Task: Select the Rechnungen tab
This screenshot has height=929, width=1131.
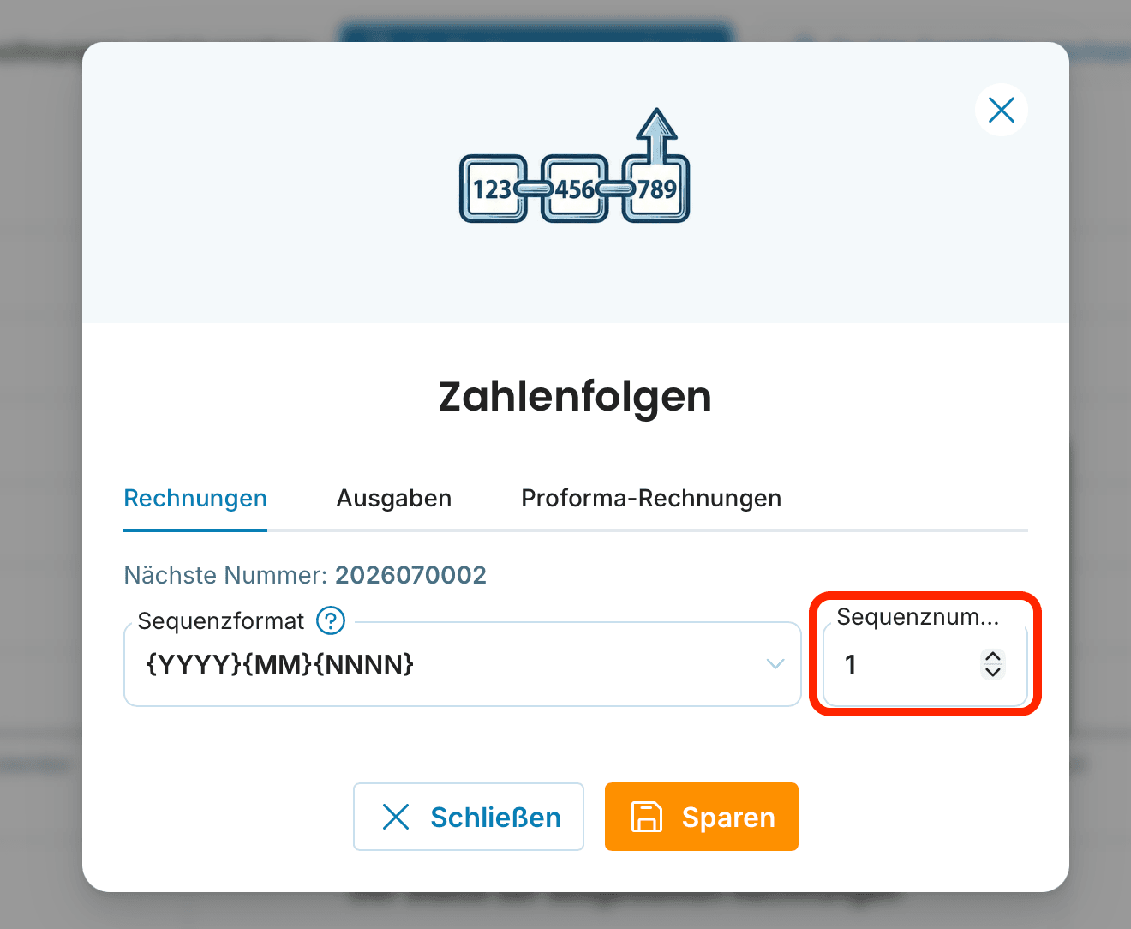Action: coord(195,498)
